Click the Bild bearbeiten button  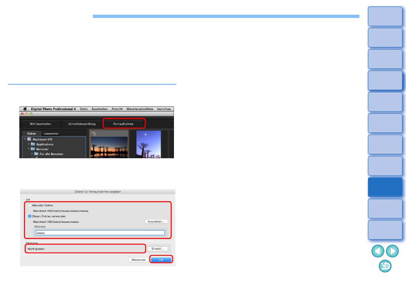pyautogui.click(x=41, y=124)
